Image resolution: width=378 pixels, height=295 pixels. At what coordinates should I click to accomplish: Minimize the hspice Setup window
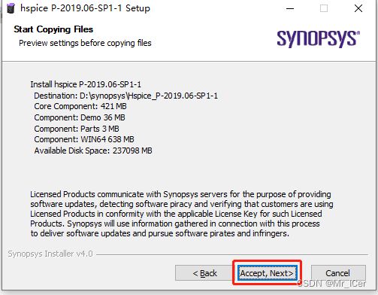(x=290, y=8)
